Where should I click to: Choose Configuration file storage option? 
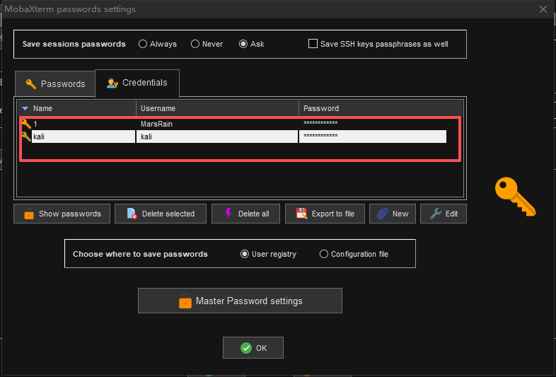324,254
